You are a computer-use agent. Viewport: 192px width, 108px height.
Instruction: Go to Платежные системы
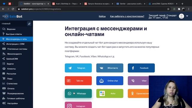pyautogui.click(x=16, y=49)
